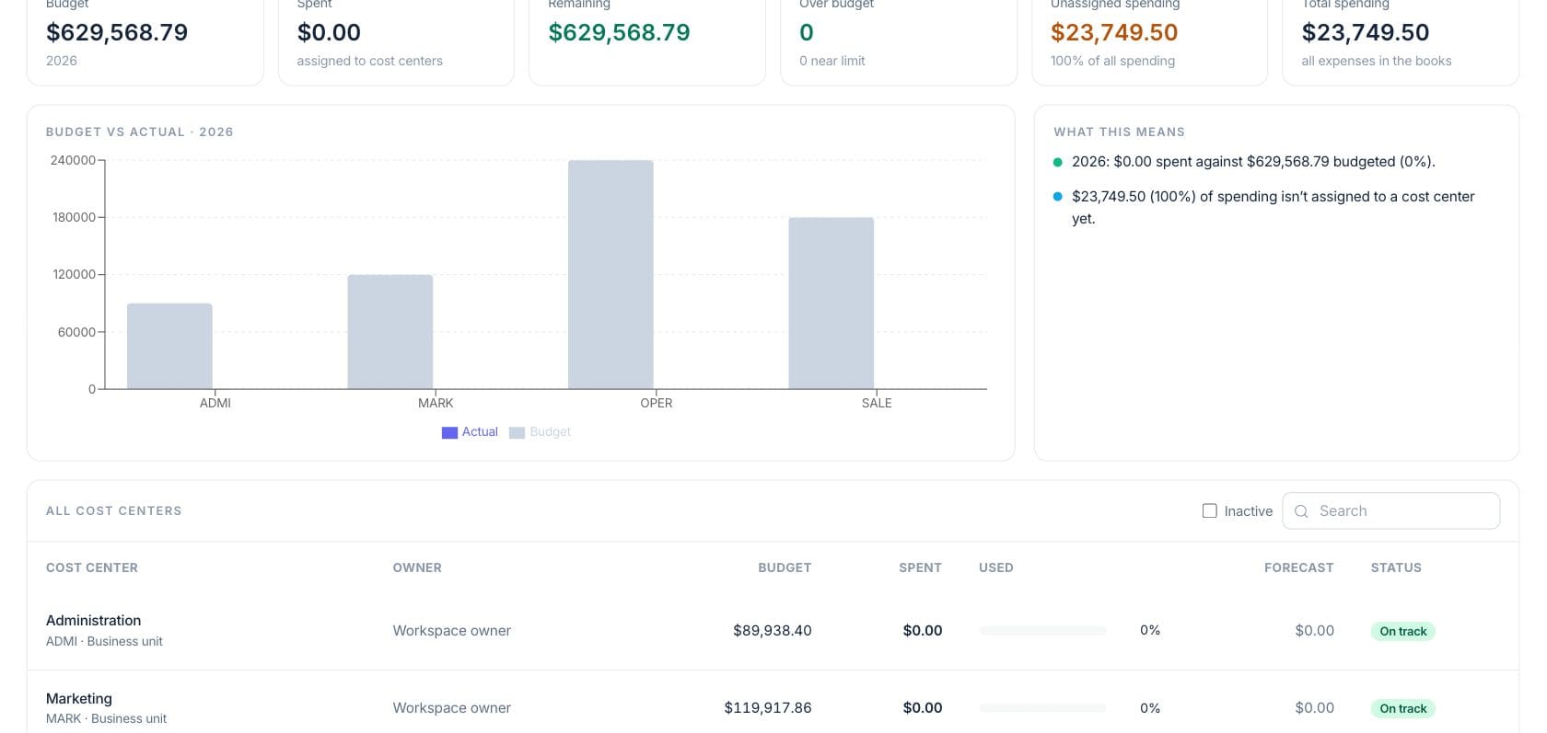This screenshot has height=733, width=1547.
Task: Click the ALL COST CENTERS heading
Action: point(114,510)
